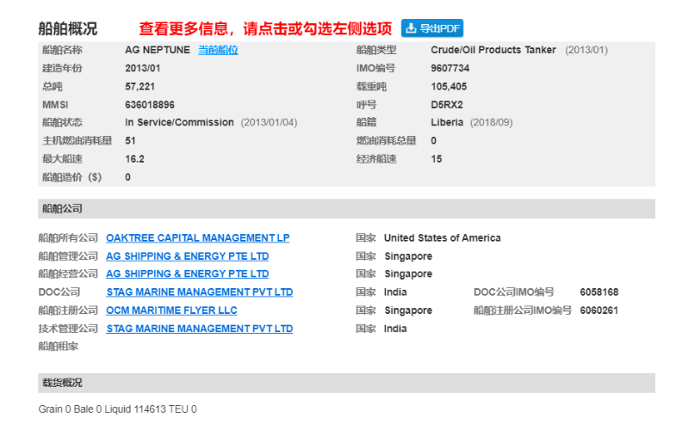Viewport: 676px width, 424px height.
Task: Select United States of America country text
Action: [x=443, y=238]
